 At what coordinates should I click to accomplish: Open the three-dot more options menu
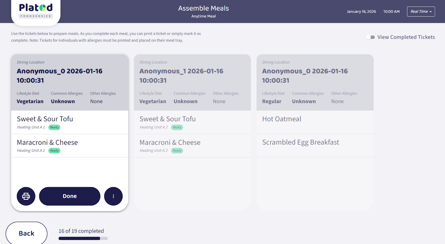point(113,196)
